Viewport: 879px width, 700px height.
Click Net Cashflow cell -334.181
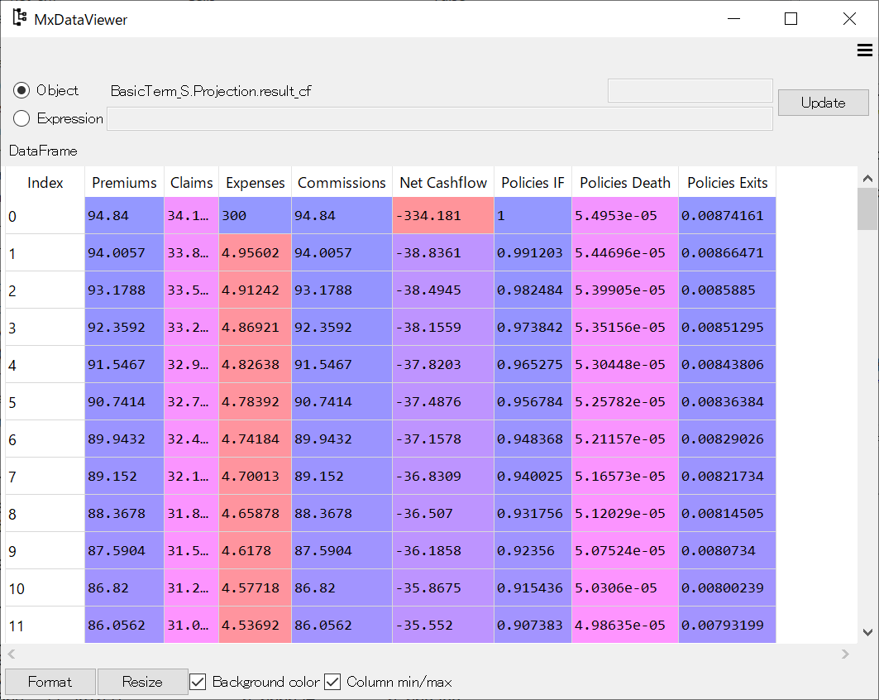443,215
